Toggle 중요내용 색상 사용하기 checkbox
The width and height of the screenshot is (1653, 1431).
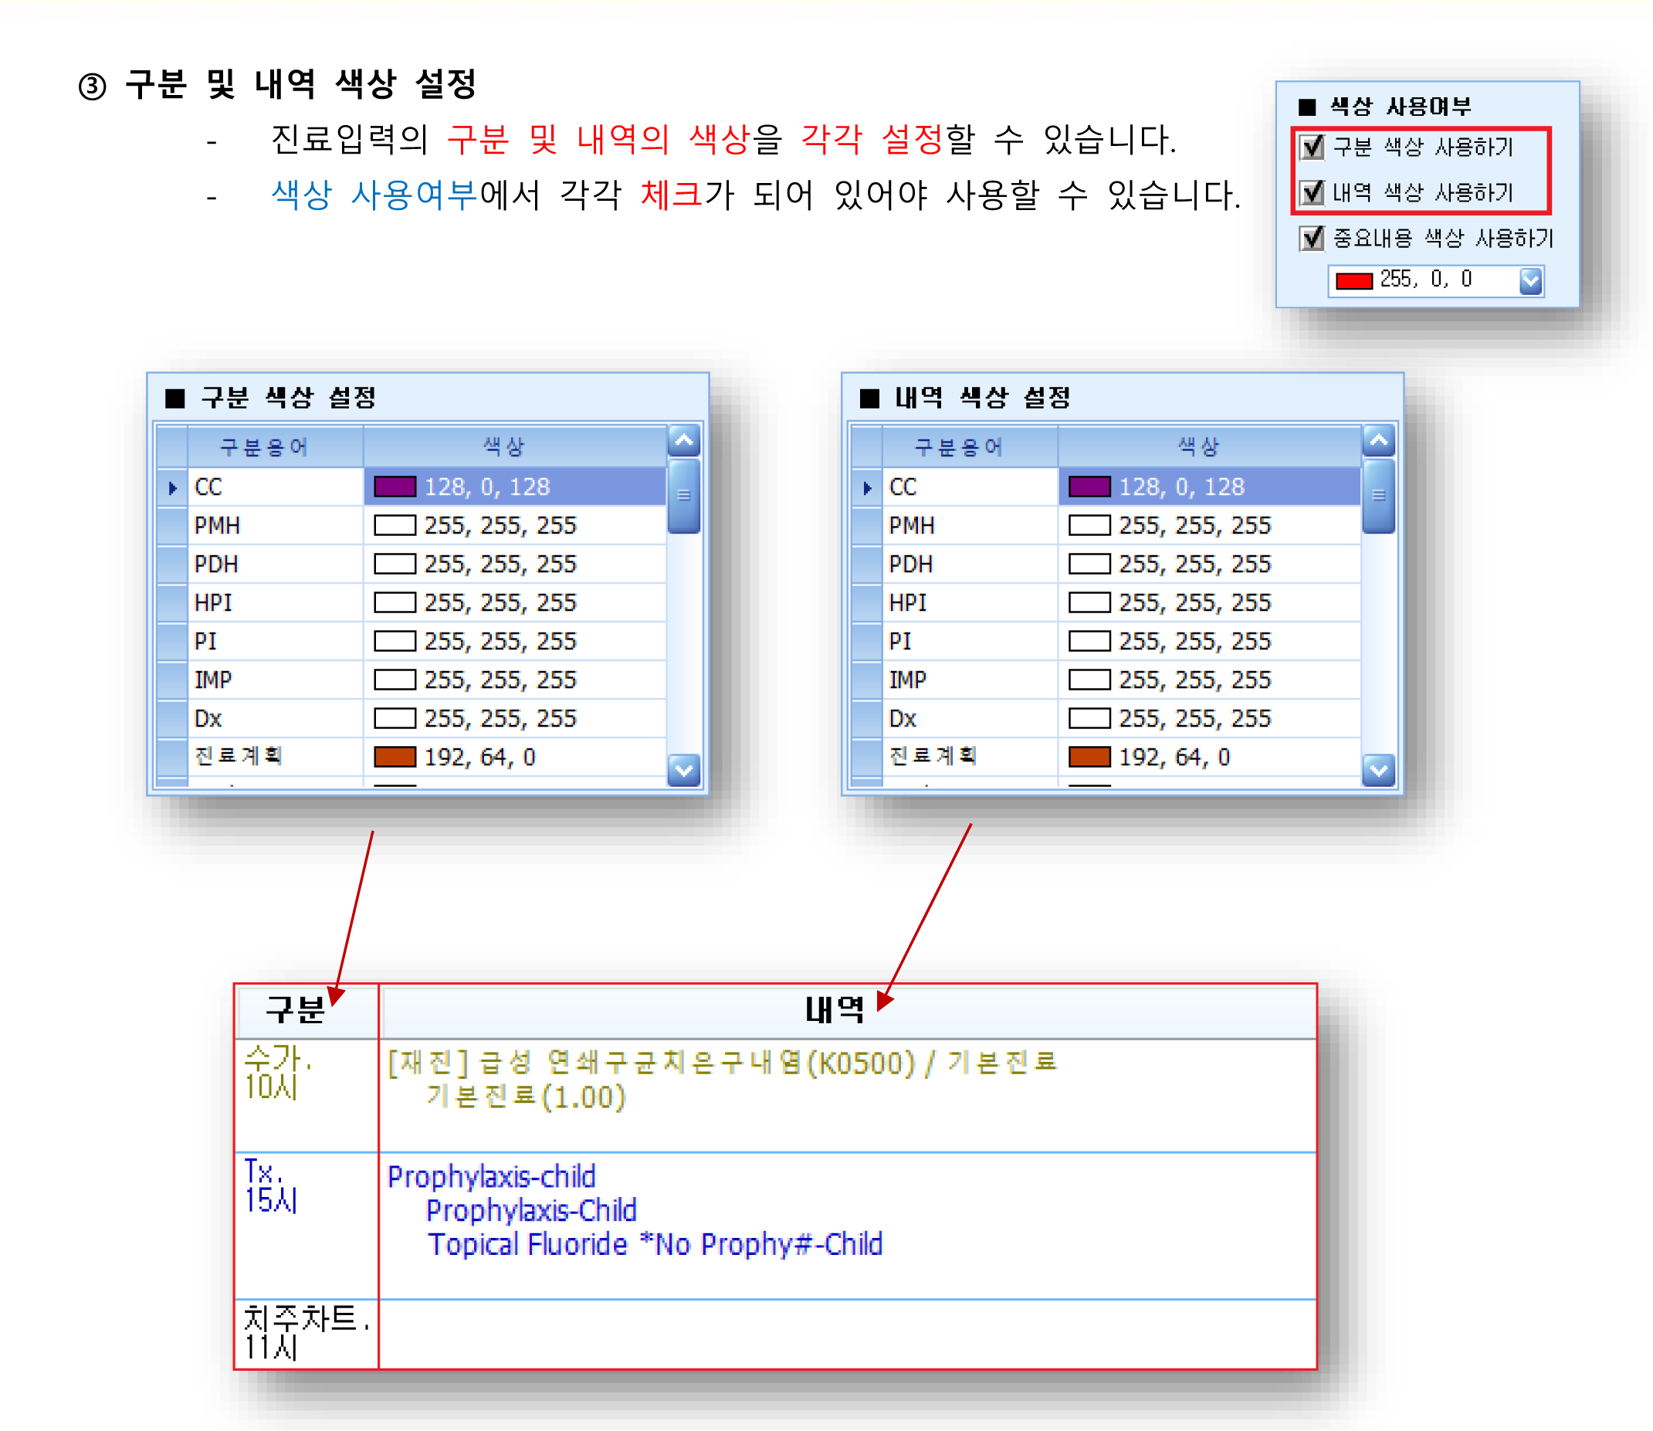point(1313,238)
